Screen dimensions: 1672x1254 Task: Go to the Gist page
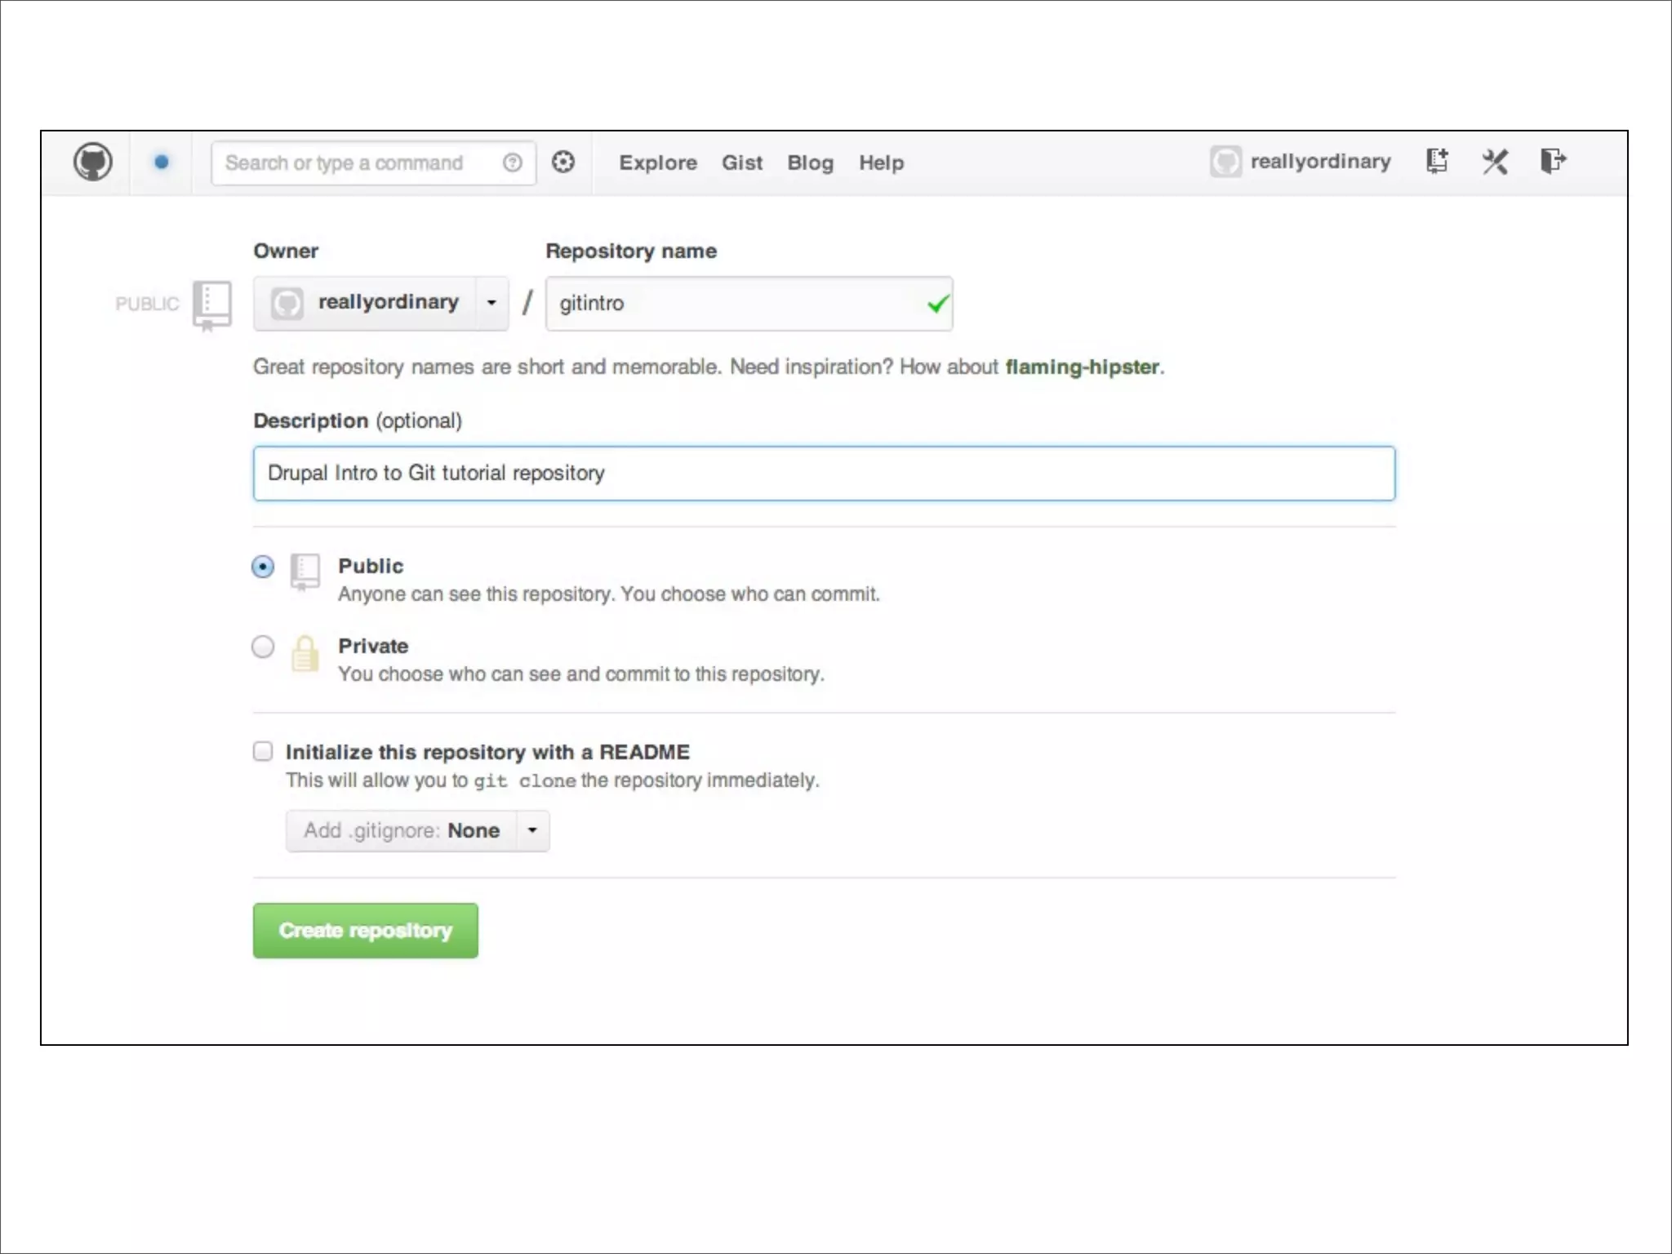[741, 162]
